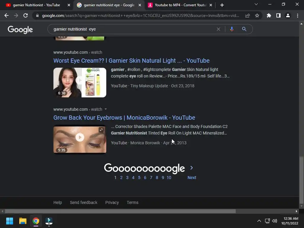
Task: Bookmark this page with star icon
Action: point(257,15)
